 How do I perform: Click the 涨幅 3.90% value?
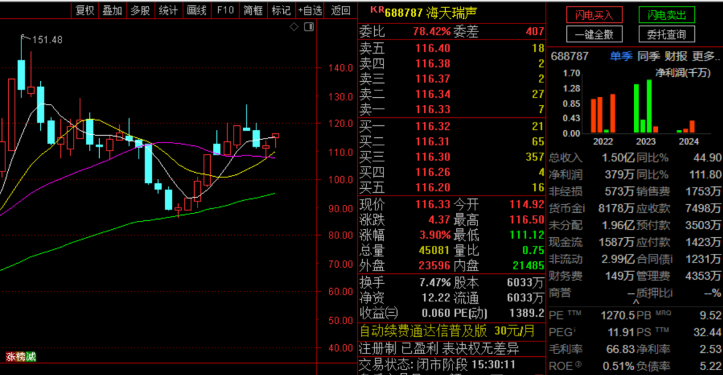click(435, 235)
